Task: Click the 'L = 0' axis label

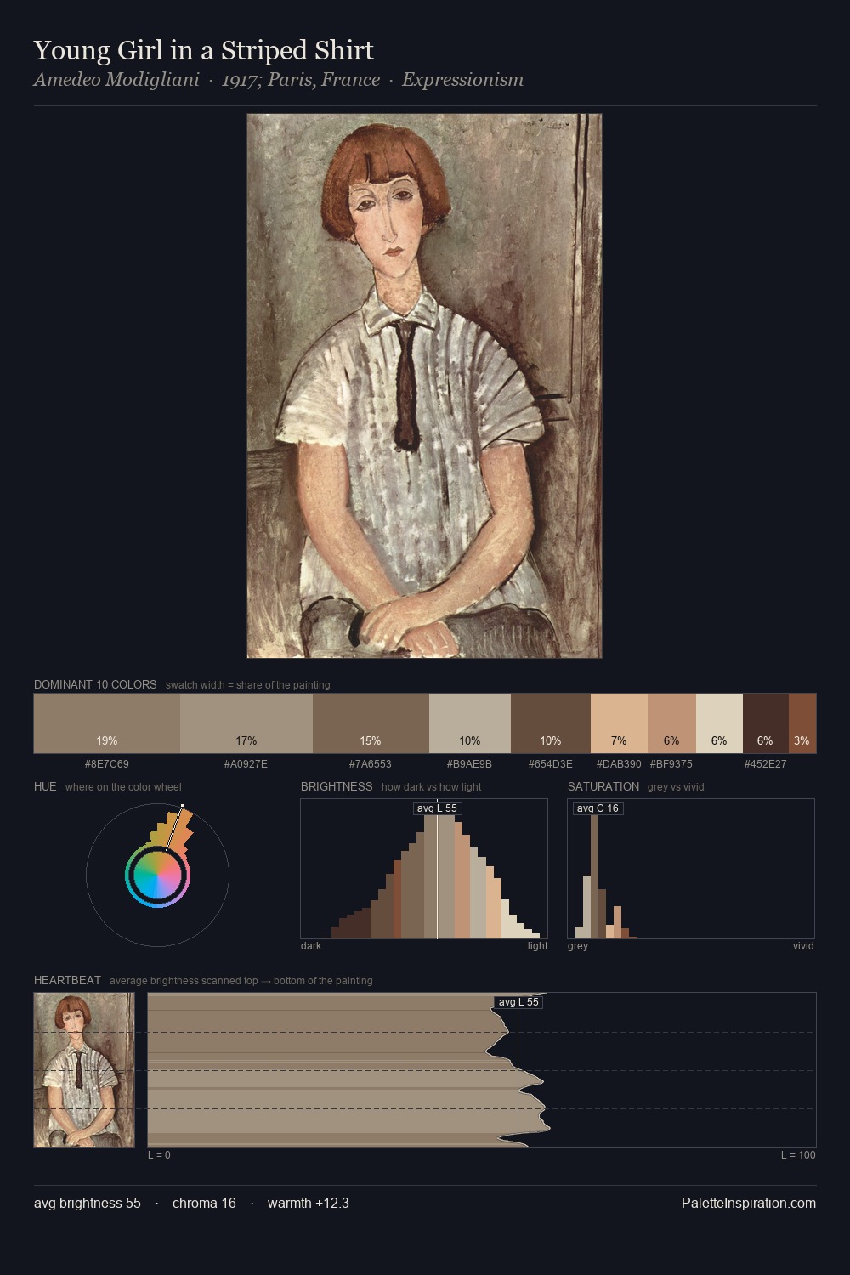Action: [x=159, y=1154]
